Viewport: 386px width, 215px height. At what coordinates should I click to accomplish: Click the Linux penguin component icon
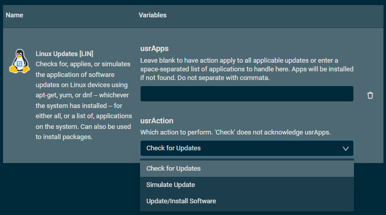(x=19, y=62)
